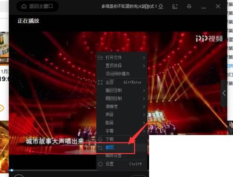The image size is (233, 177).
Task: Expand the 配音 submenu
Action: point(122,123)
